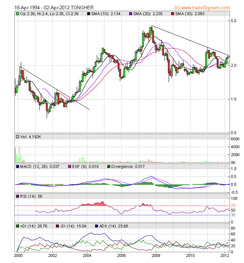
Task: Click the green OHLC legend swatch
Action: (x=18, y=14)
